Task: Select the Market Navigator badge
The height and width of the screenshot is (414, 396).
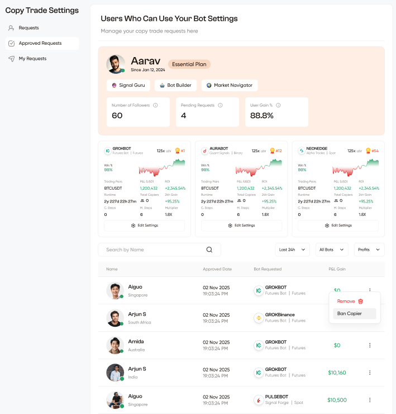Action: coord(230,85)
